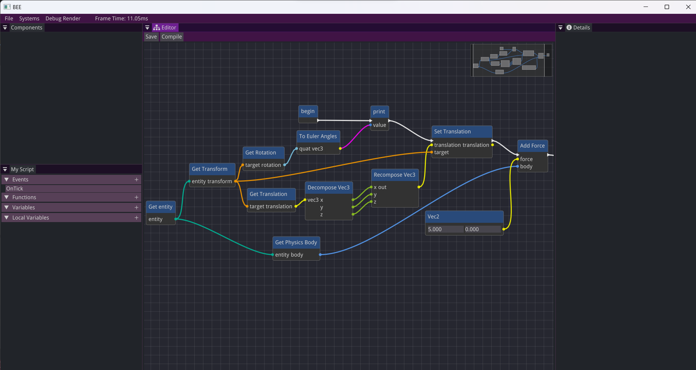Viewport: 696px width, 370px height.
Task: Open the Debug Render menu
Action: click(x=63, y=19)
